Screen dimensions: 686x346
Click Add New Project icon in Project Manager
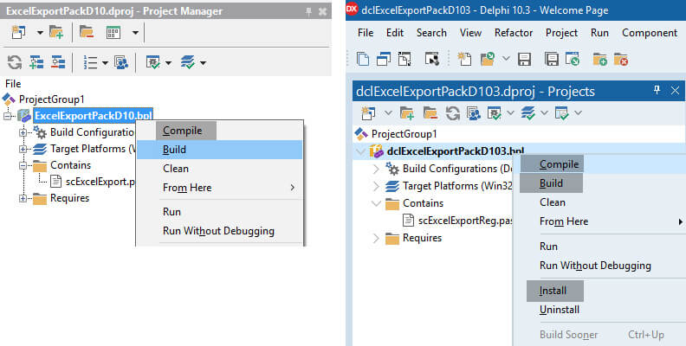tap(18, 32)
